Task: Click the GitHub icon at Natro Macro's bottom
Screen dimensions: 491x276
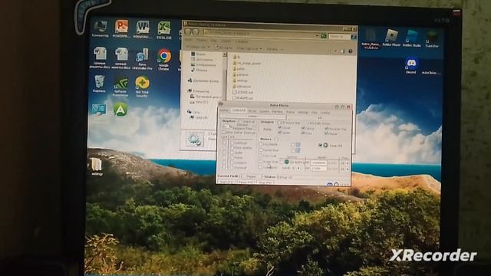Action: click(336, 185)
